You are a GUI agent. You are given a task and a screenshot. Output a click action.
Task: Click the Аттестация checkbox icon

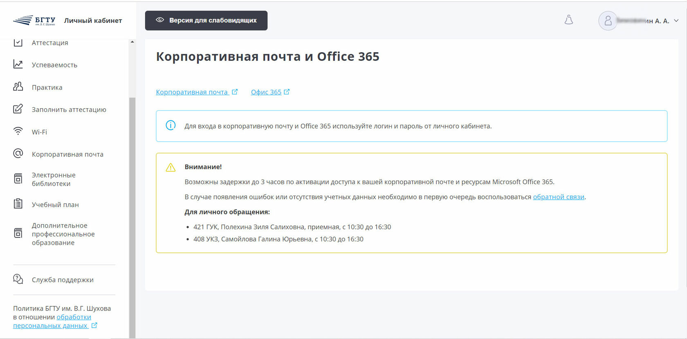pos(18,42)
